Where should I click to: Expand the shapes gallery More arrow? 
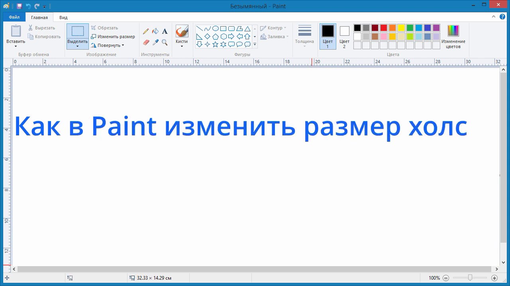tap(255, 44)
